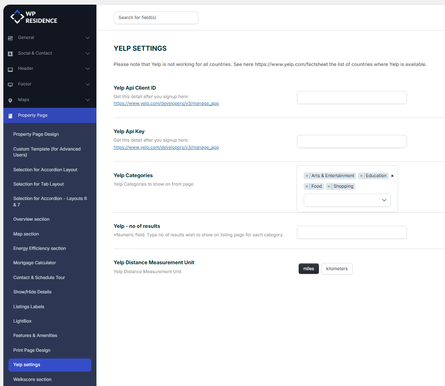
Task: Follow the Yelp Api Client ID developer link
Action: pyautogui.click(x=166, y=104)
